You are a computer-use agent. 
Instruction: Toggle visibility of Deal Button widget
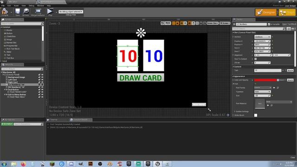pos(42,90)
